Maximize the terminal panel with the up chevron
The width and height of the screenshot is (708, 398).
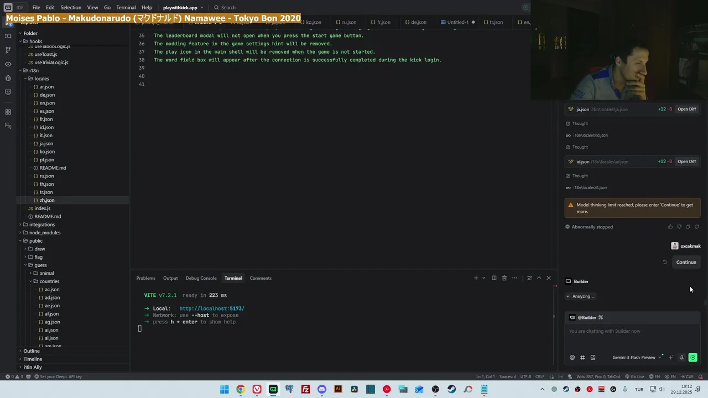tap(539, 278)
